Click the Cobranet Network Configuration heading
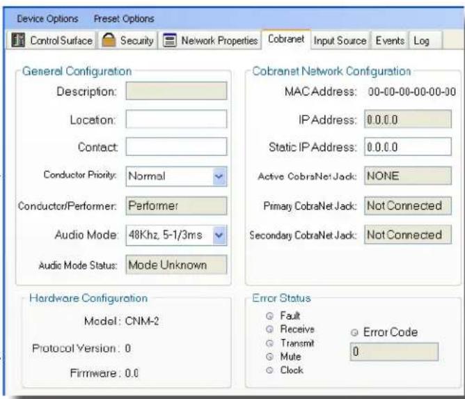The image size is (465, 399). [x=331, y=71]
